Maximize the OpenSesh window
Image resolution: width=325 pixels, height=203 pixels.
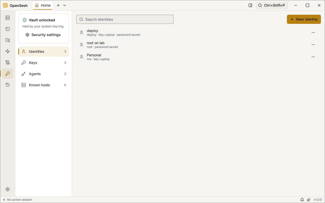point(307,5)
